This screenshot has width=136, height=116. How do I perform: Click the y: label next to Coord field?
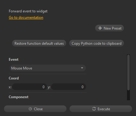pos(49,87)
